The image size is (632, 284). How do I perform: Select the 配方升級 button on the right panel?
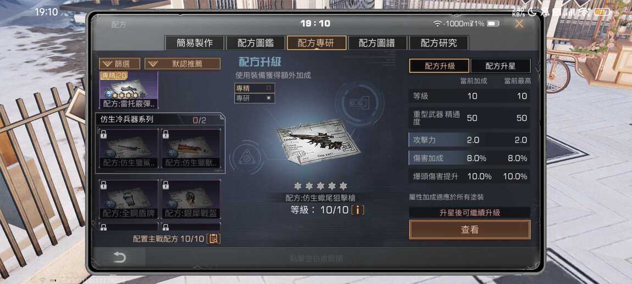pyautogui.click(x=439, y=66)
